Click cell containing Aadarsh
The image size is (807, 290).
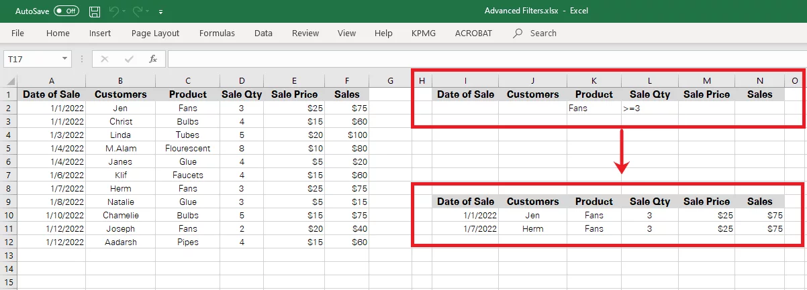tap(120, 242)
